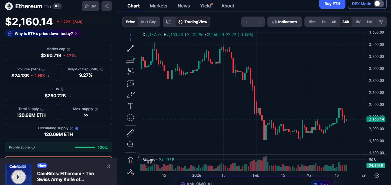This screenshot has width=391, height=185.
Task: Select the Trend Line drawing tool
Action: (x=130, y=48)
